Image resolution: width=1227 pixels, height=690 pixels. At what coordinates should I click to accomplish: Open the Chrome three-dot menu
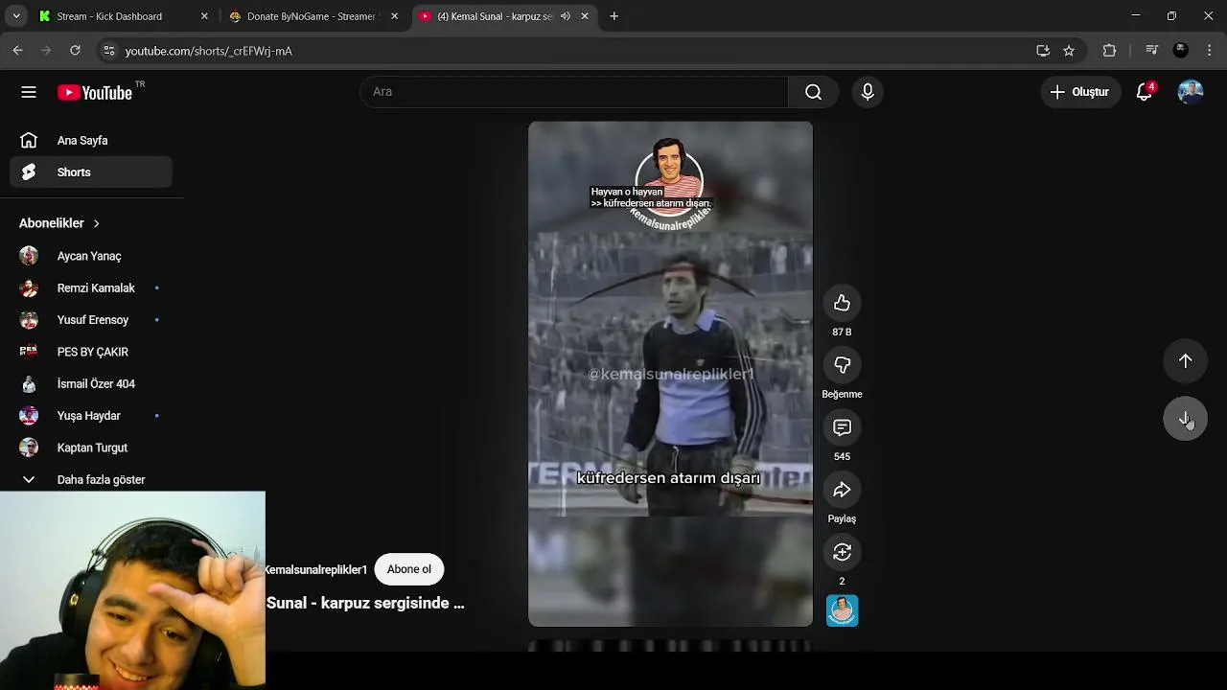point(1210,51)
